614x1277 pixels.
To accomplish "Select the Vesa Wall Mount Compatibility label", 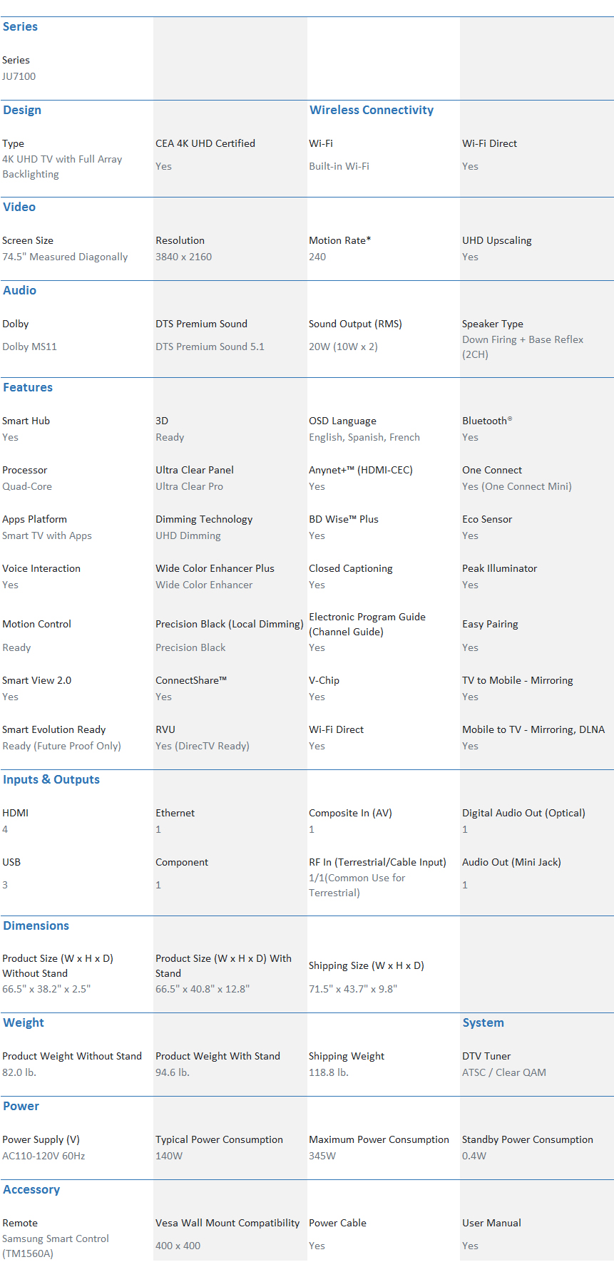I will (x=227, y=1223).
